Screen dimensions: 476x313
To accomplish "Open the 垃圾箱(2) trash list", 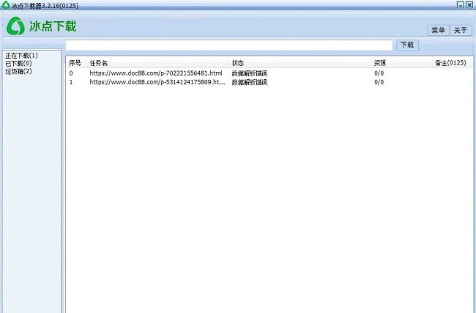I will pyautogui.click(x=18, y=72).
